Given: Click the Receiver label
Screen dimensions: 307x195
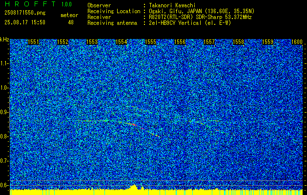Looking at the screenshot, I should click(x=99, y=17).
